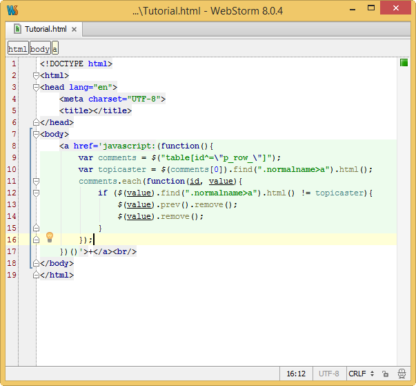Click fold end marker at </body> line 18
The height and width of the screenshot is (386, 416).
point(37,263)
